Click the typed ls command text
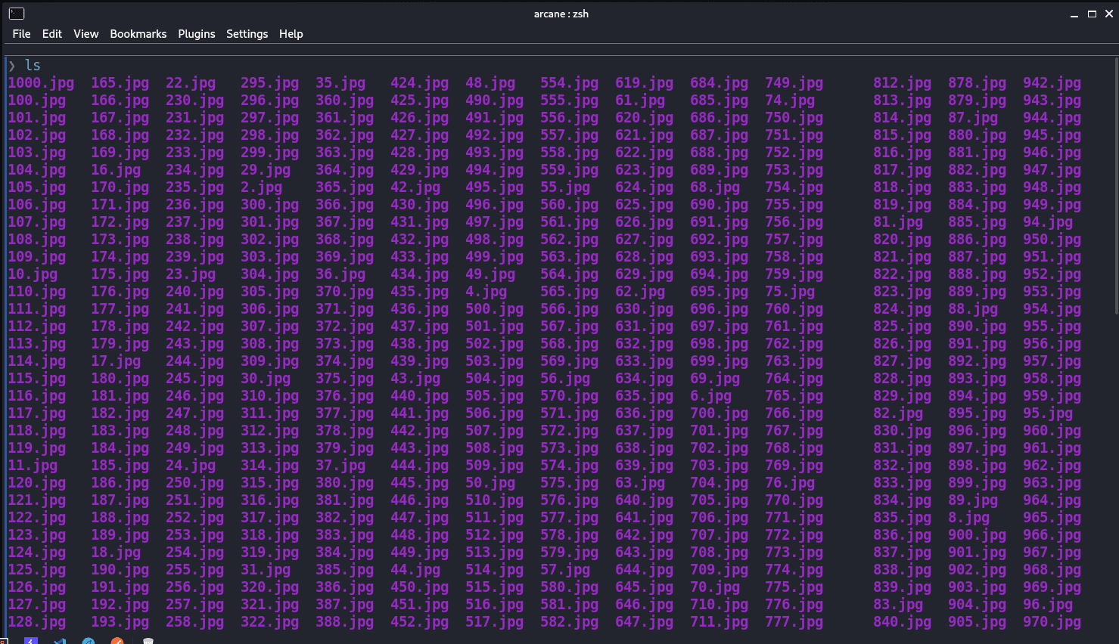This screenshot has height=644, width=1119. click(33, 66)
